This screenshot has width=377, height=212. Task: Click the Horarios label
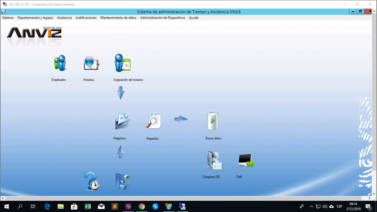(x=89, y=80)
